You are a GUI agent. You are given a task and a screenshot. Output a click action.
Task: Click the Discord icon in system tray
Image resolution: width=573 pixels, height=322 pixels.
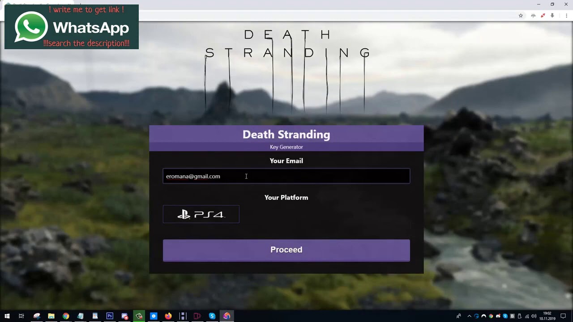498,316
